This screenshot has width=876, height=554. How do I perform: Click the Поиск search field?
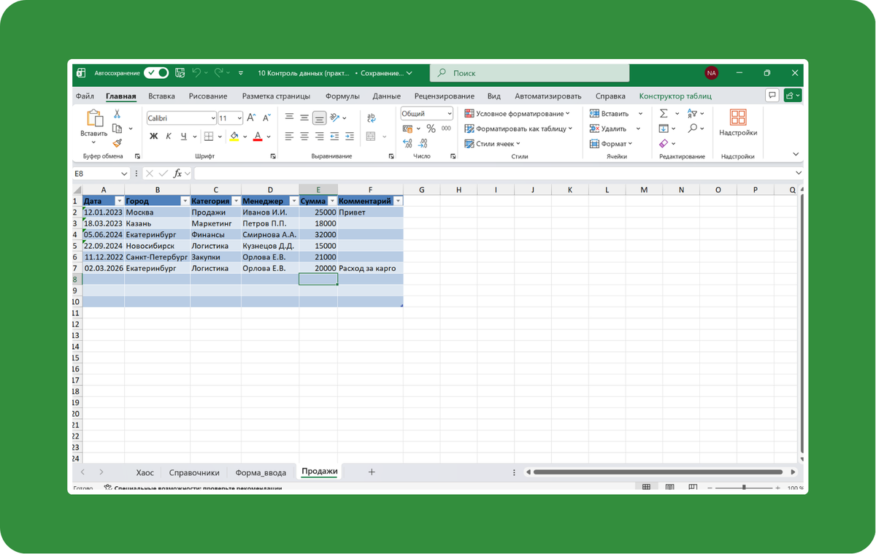(529, 73)
